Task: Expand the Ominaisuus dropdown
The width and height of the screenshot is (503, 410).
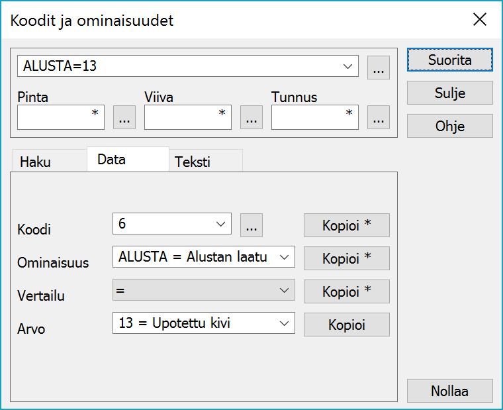Action: (285, 257)
